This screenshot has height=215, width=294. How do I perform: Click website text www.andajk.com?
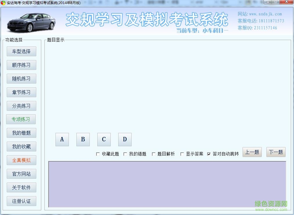coord(266,14)
